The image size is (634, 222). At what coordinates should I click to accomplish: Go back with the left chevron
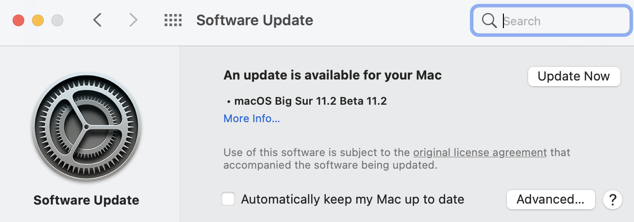(98, 20)
